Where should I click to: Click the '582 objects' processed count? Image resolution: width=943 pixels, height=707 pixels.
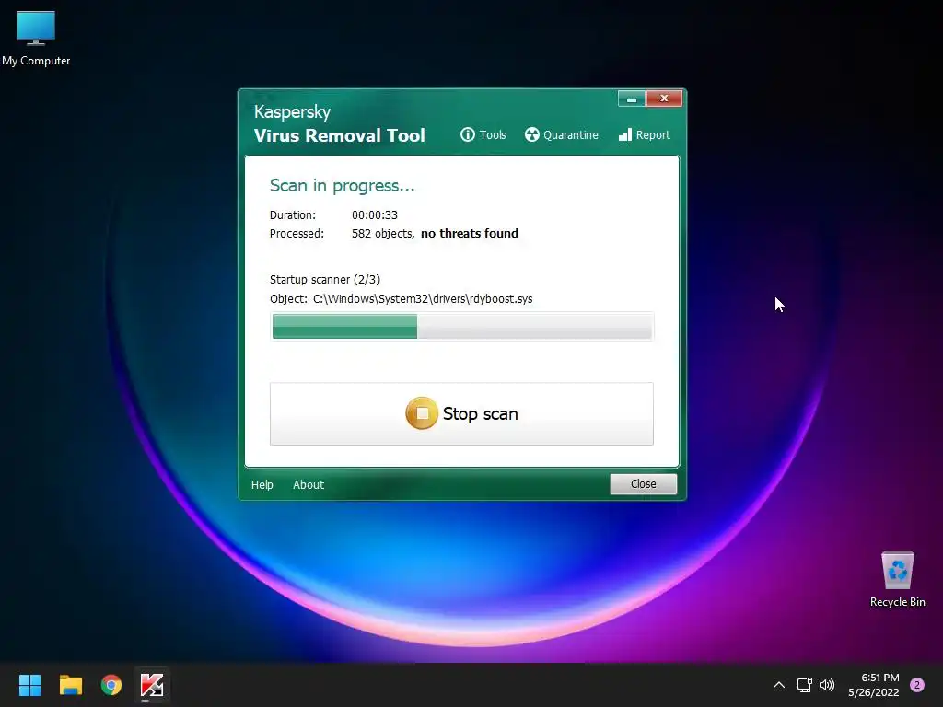click(x=383, y=233)
